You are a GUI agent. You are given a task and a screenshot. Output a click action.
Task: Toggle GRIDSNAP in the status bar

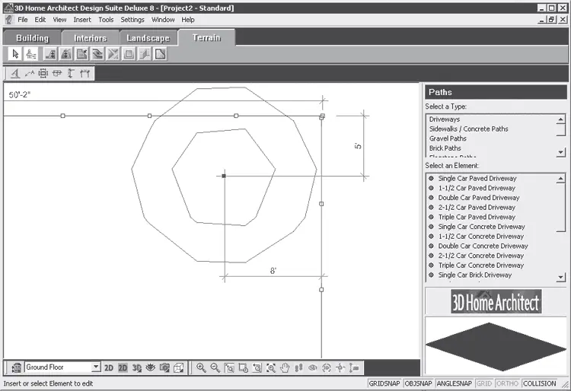point(384,384)
